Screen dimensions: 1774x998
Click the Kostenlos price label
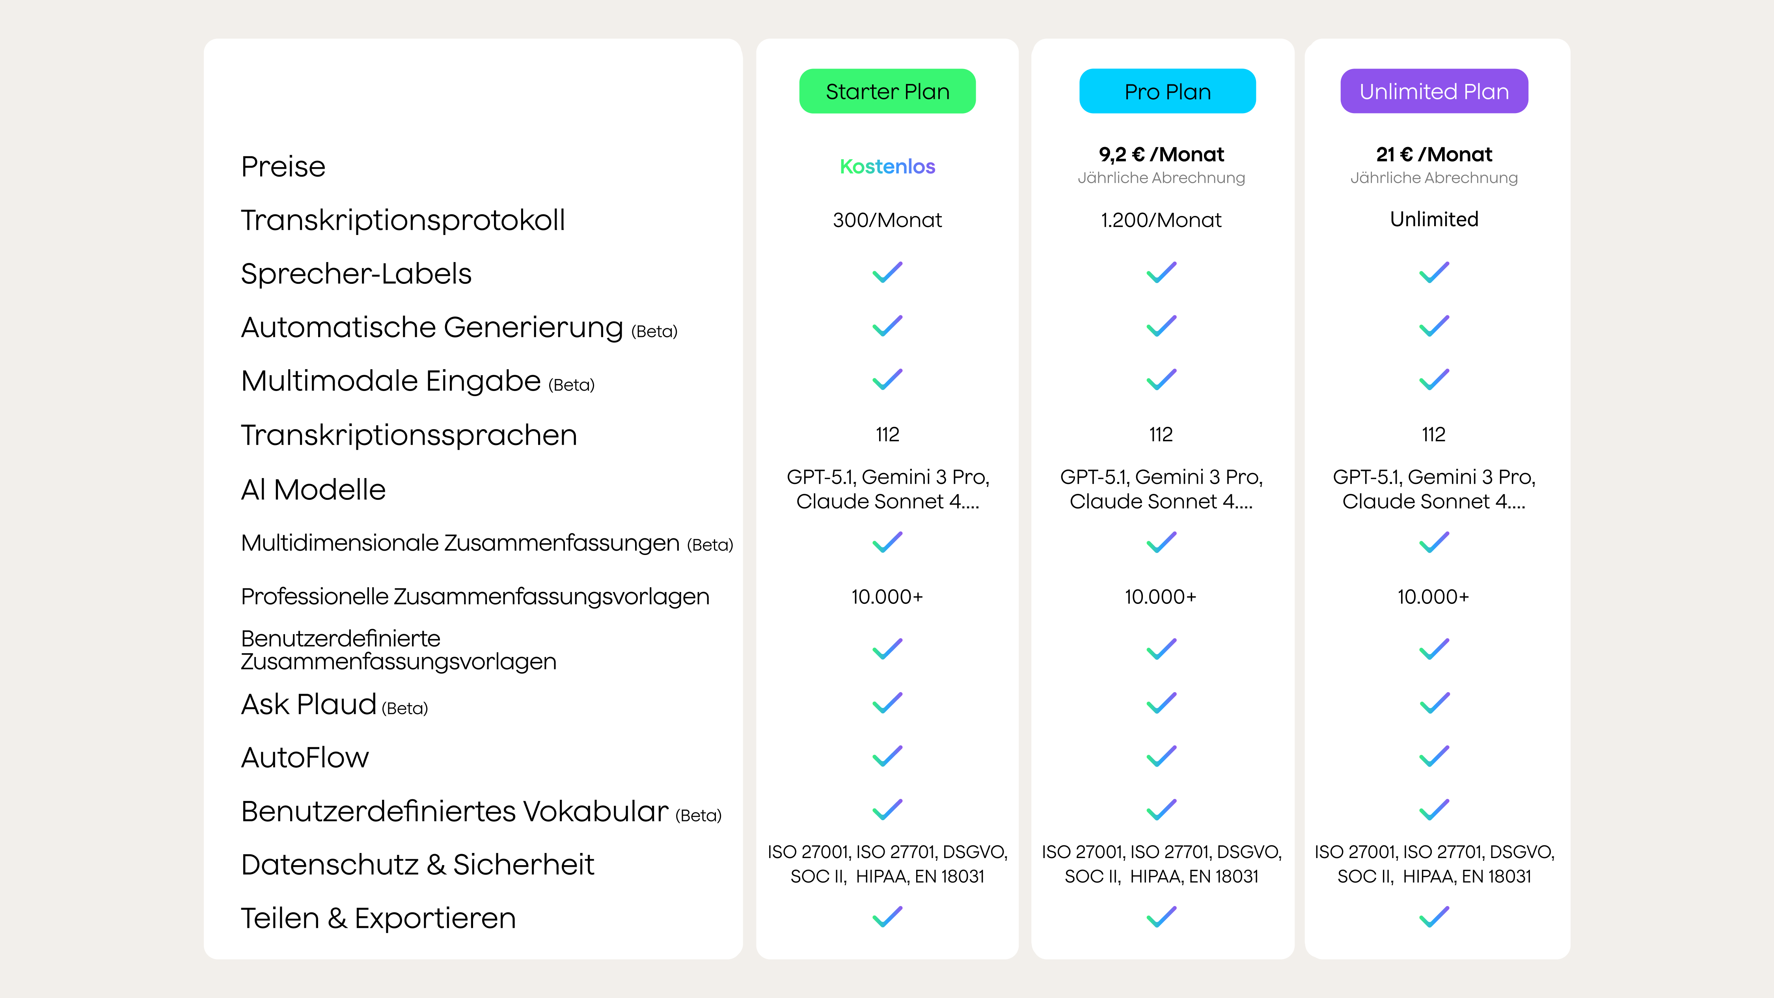point(887,167)
